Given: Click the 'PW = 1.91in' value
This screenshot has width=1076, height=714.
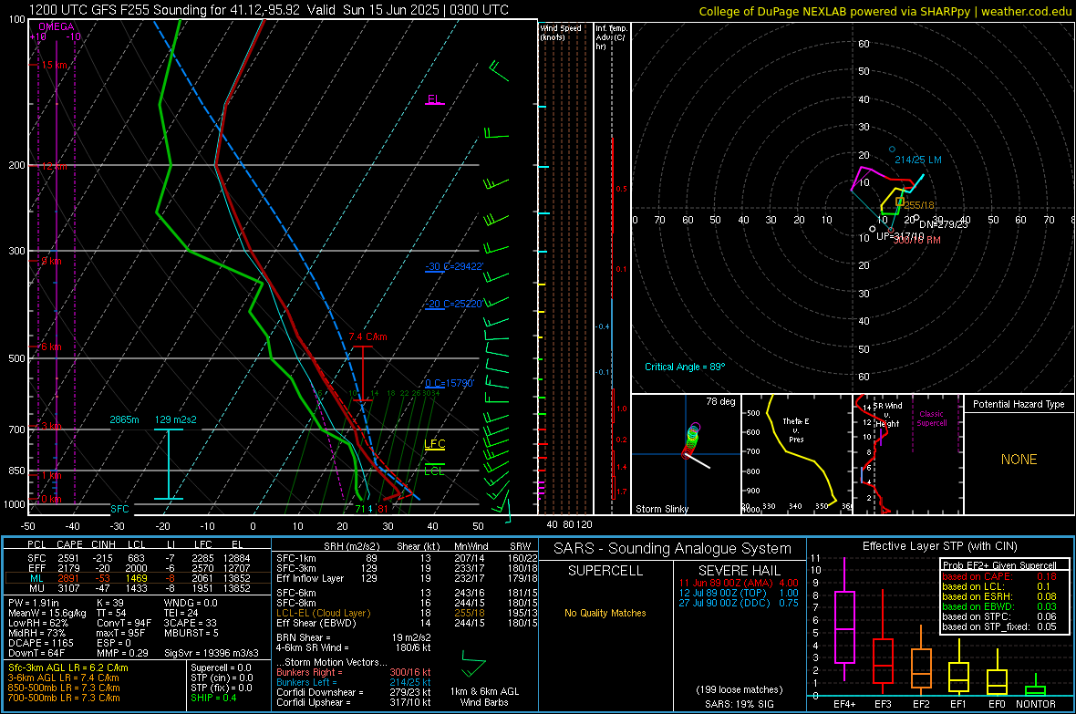Looking at the screenshot, I should [x=34, y=603].
